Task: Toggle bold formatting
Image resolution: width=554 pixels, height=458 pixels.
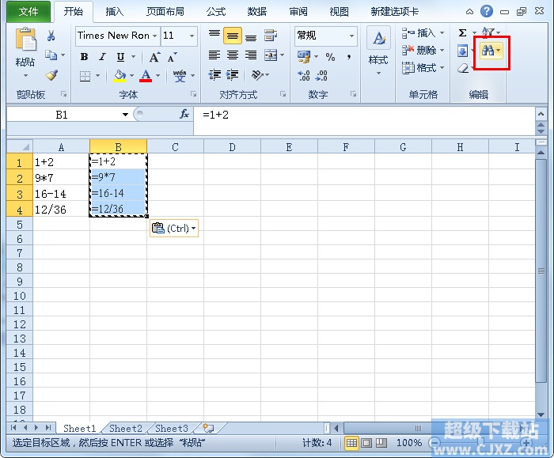Action: 85,57
